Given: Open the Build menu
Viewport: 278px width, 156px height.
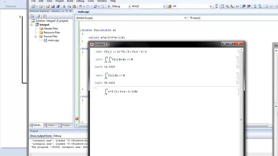Looking at the screenshot, I should (x=70, y=1).
